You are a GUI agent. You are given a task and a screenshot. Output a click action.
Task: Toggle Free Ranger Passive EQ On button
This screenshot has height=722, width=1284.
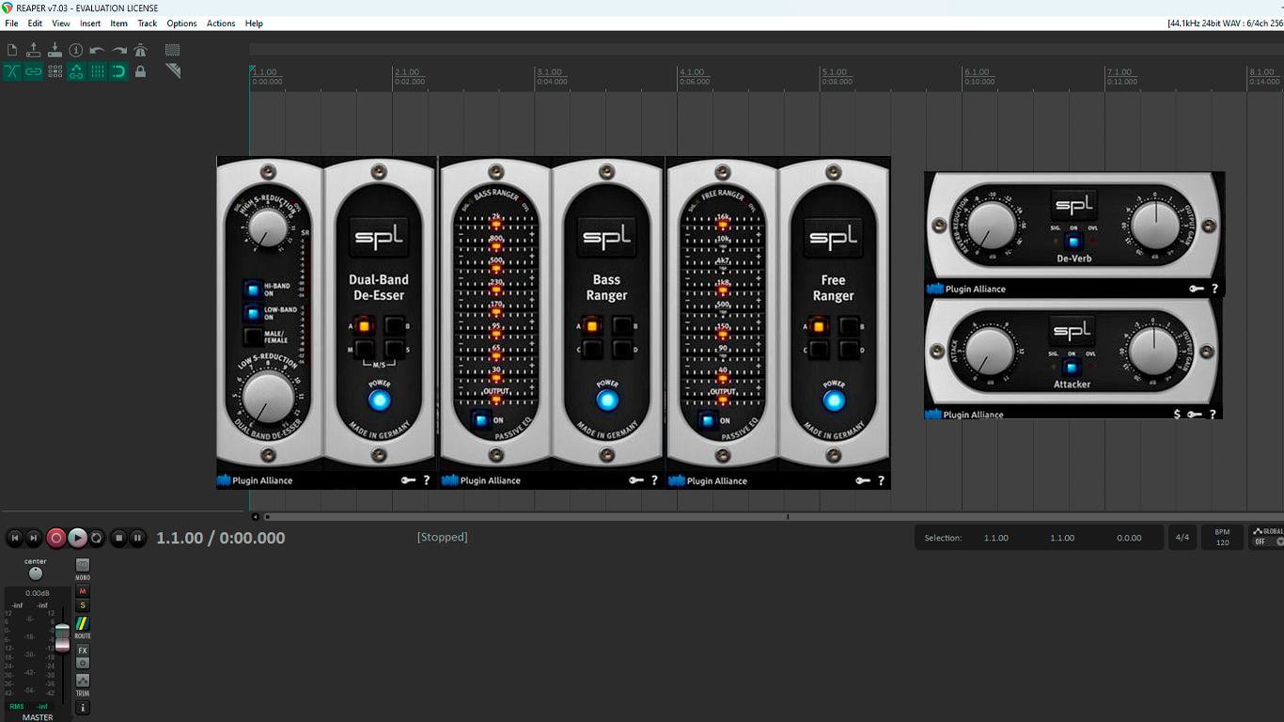708,420
